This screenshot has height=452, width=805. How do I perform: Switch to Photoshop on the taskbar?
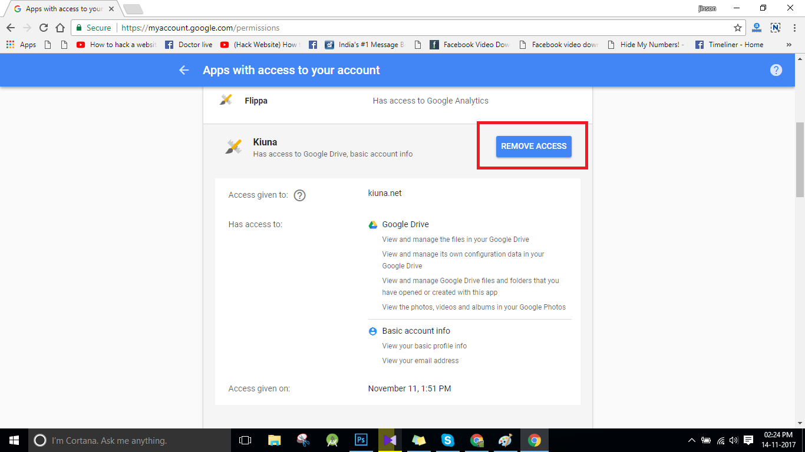[x=361, y=440]
